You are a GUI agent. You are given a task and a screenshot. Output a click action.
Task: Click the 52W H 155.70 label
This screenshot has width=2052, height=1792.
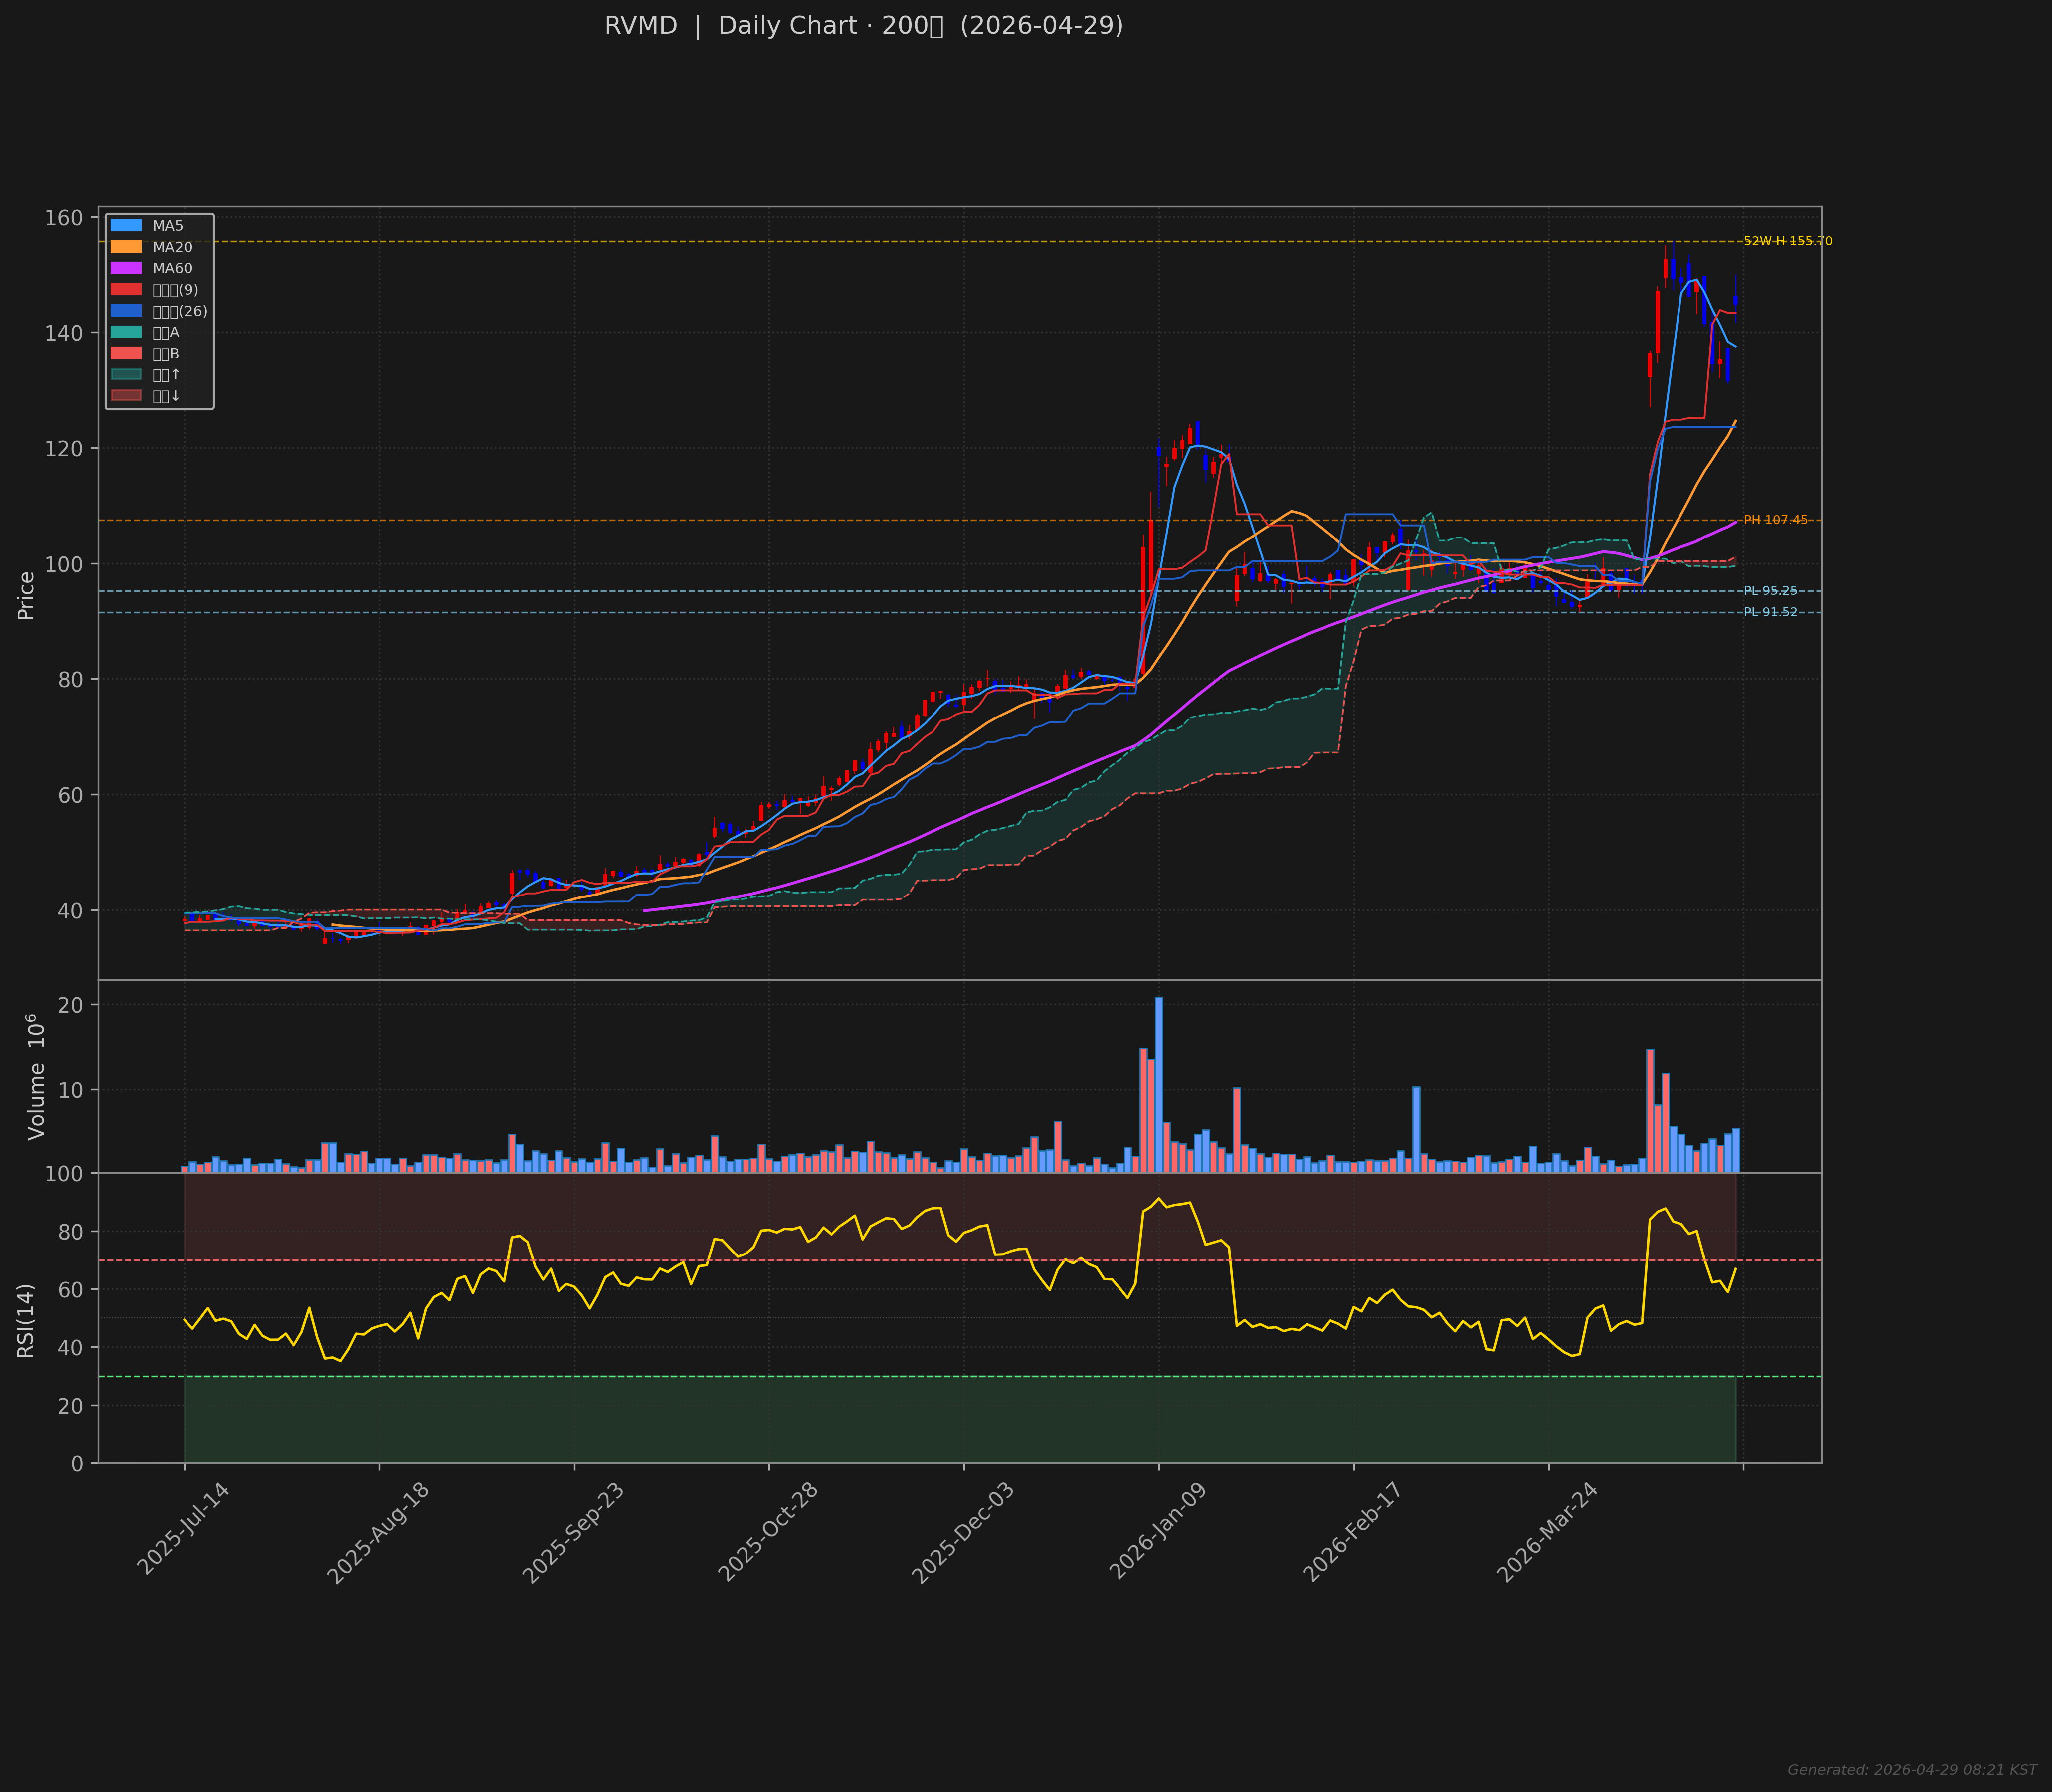(1787, 241)
